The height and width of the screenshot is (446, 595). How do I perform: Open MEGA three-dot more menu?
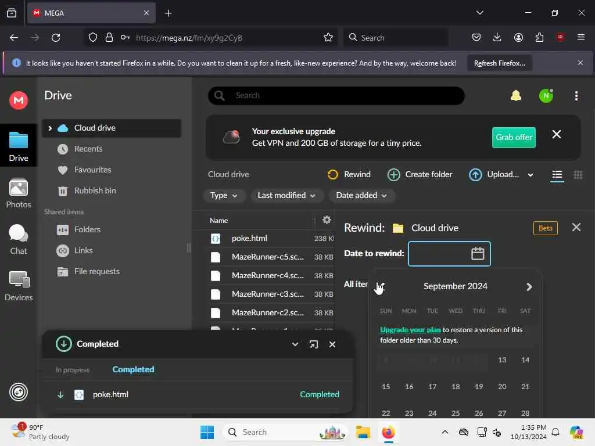pyautogui.click(x=576, y=96)
